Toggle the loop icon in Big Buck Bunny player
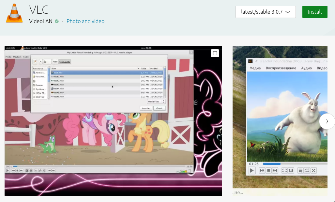Screen dimensions: 335x202 tap(307, 170)
